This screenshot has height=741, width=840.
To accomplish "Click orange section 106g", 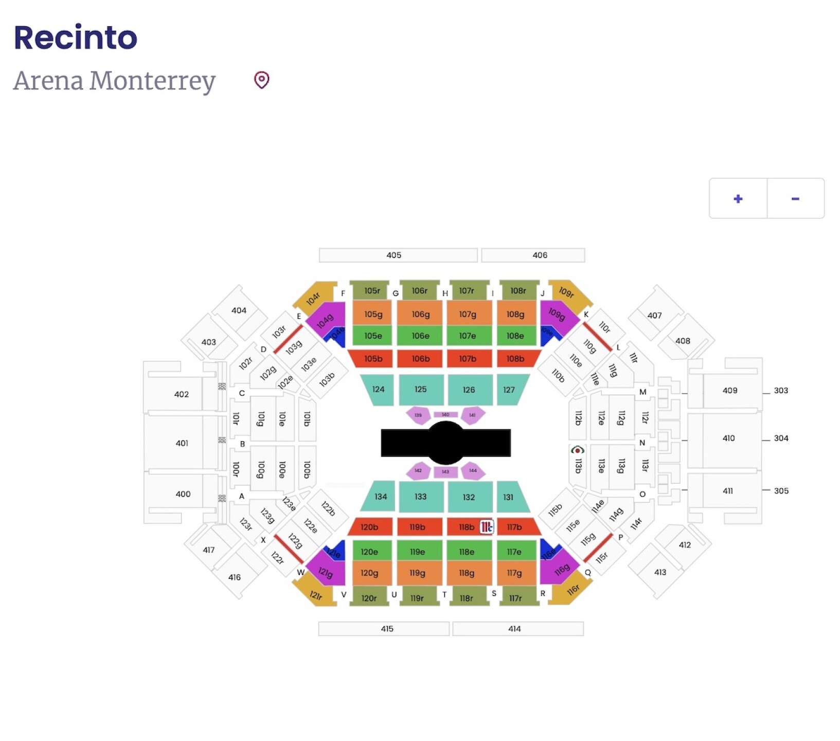I will click(419, 313).
